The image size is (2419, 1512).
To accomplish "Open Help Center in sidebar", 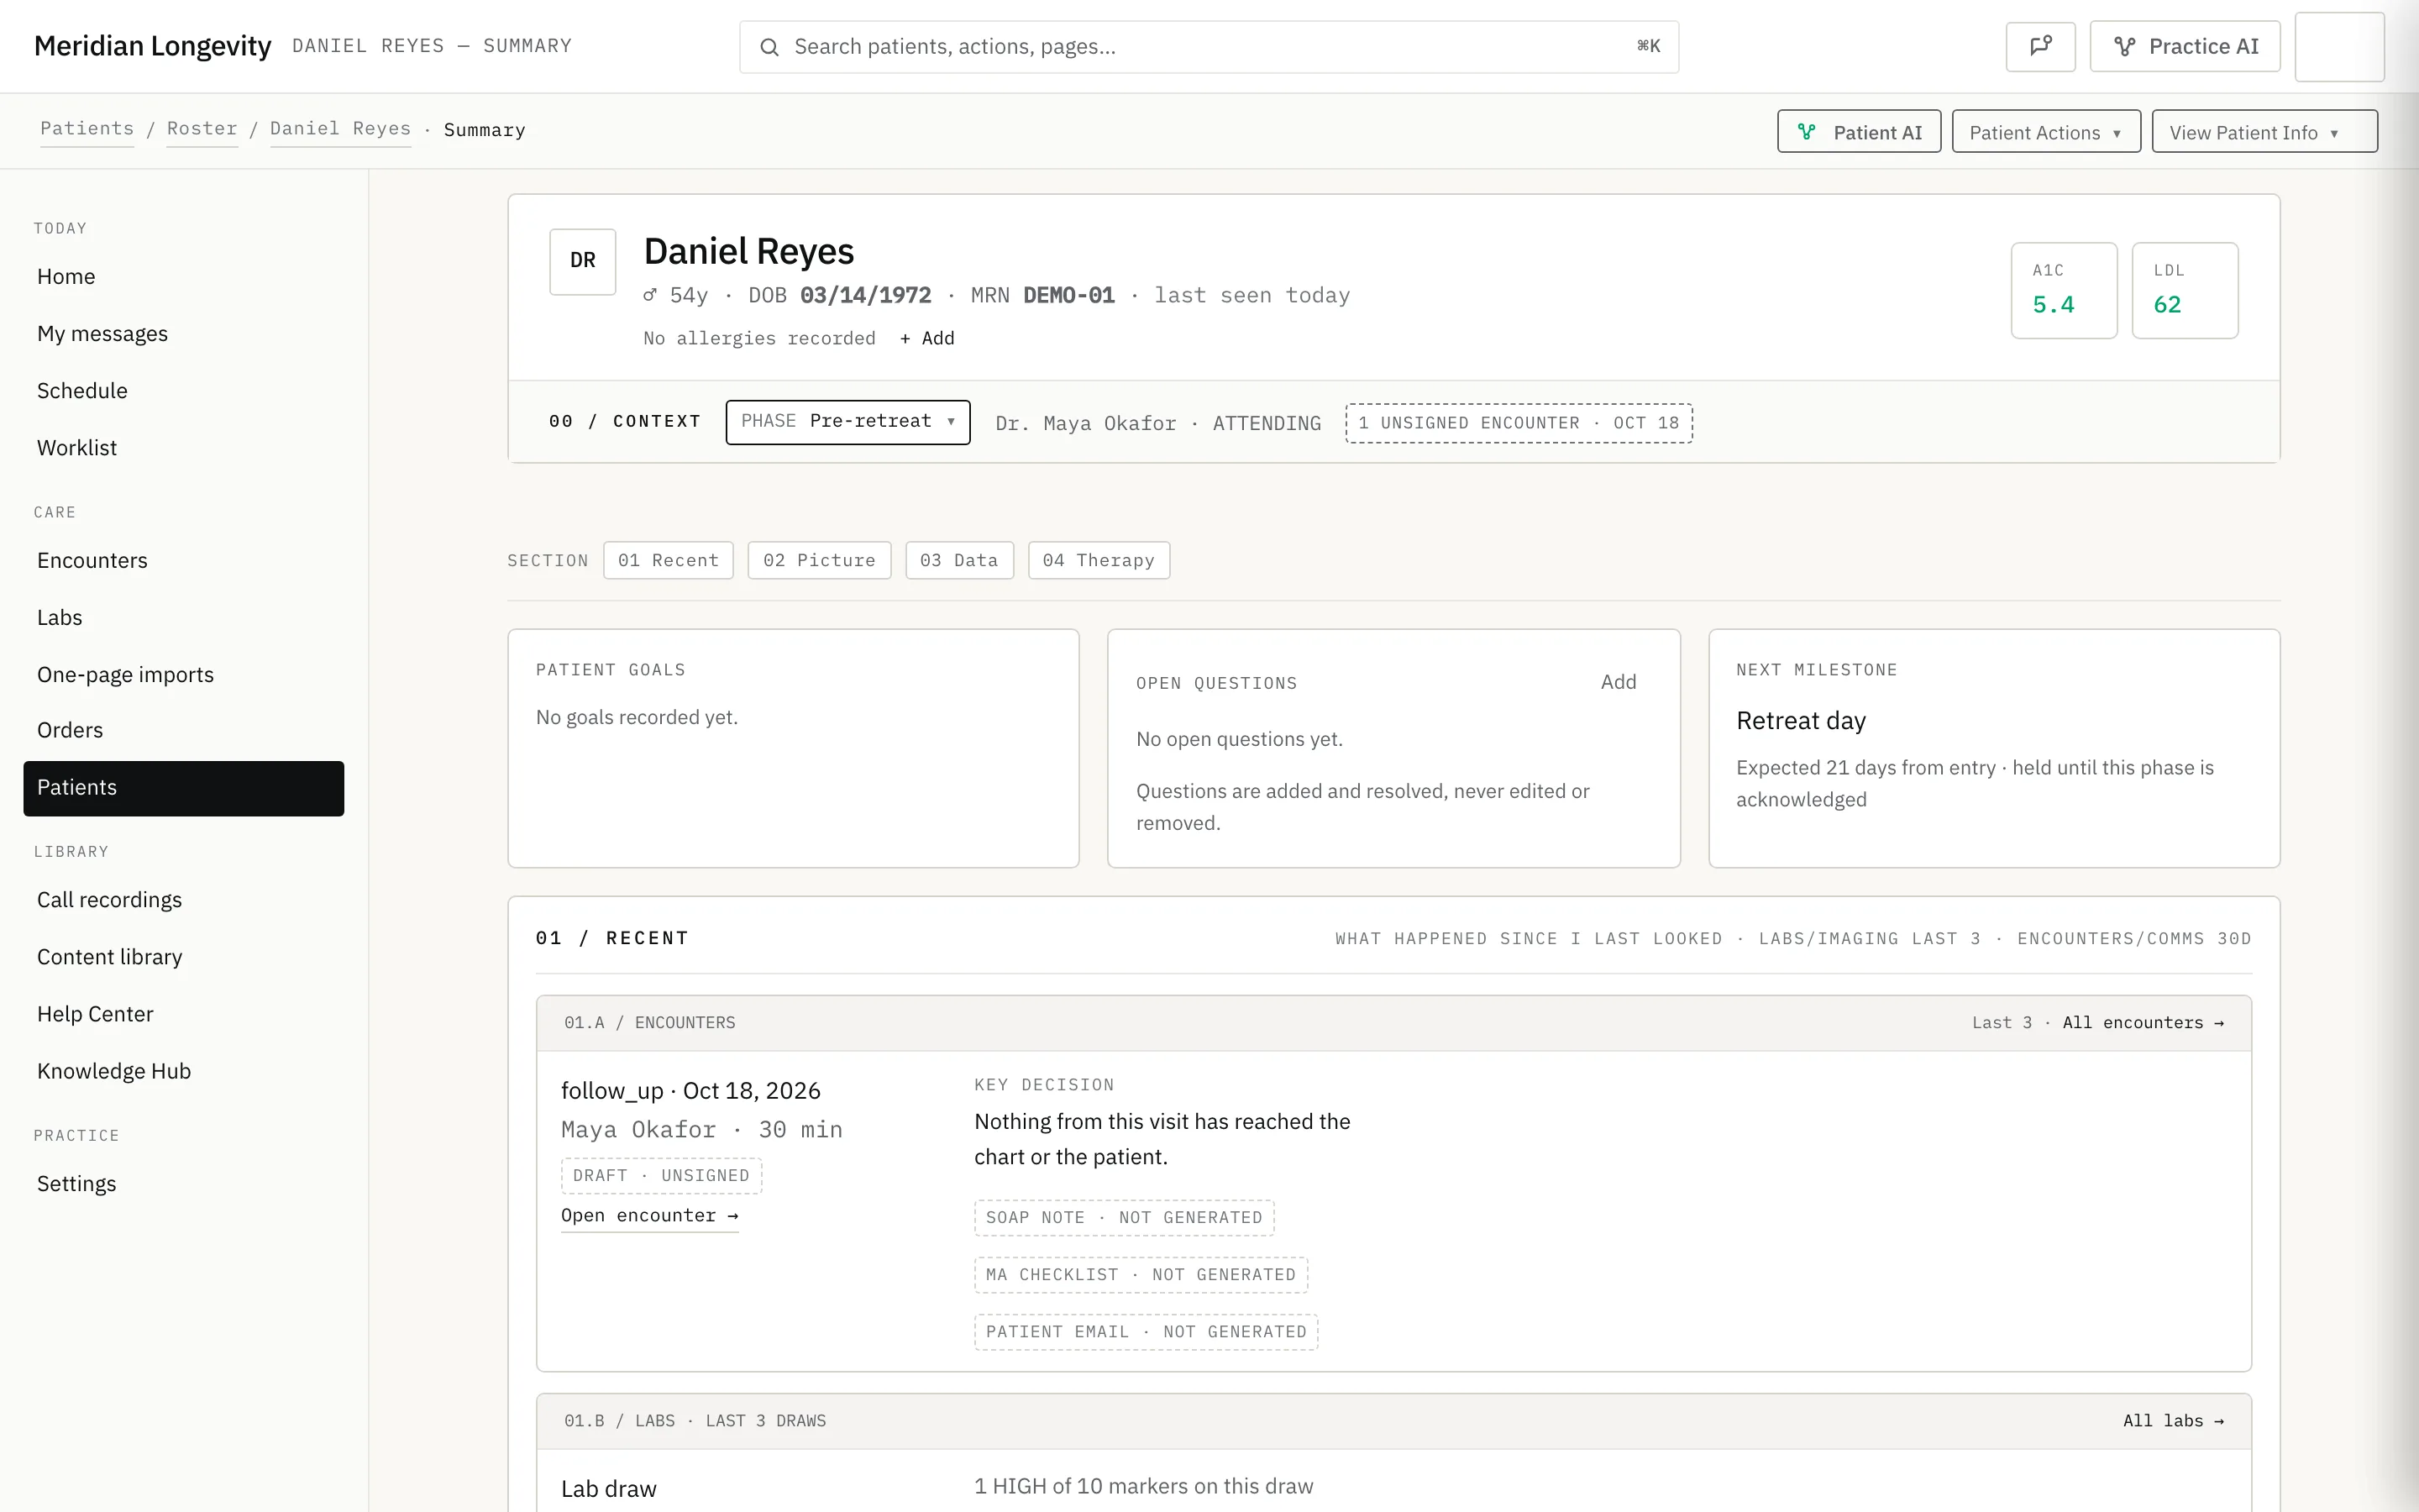I will pyautogui.click(x=184, y=1014).
